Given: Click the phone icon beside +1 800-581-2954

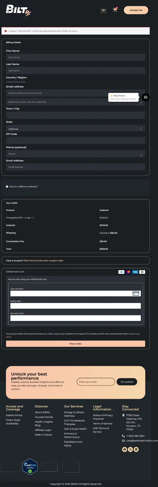Looking at the screenshot, I should (x=123, y=436).
